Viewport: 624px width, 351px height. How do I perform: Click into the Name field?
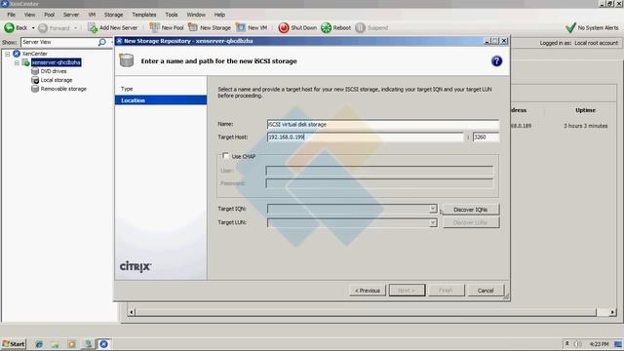[x=383, y=125]
